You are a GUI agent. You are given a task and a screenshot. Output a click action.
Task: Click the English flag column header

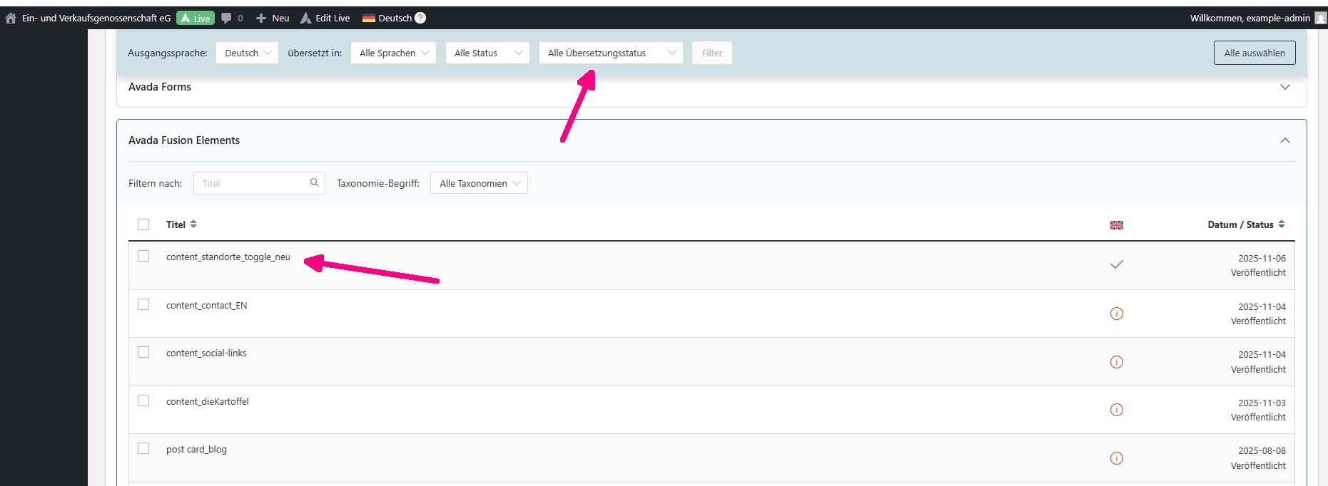(x=1117, y=225)
